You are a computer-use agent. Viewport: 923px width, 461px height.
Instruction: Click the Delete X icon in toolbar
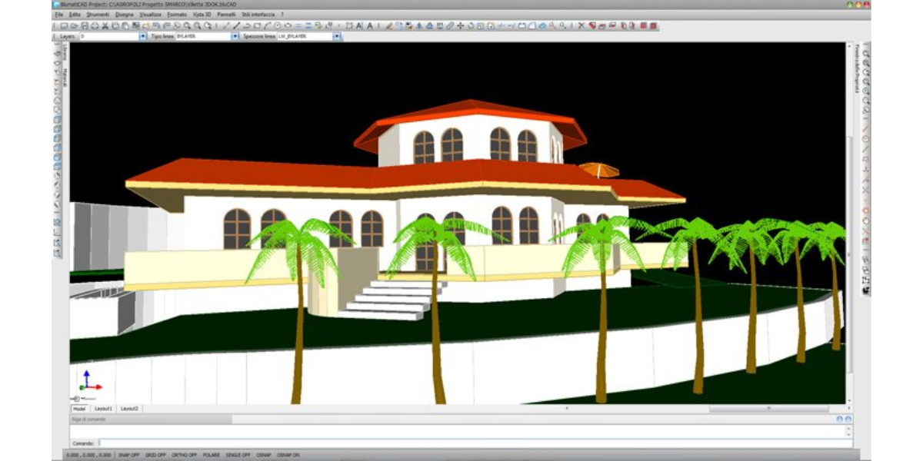(581, 25)
